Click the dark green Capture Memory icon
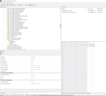This screenshot has height=96, width=106. pos(19,5)
